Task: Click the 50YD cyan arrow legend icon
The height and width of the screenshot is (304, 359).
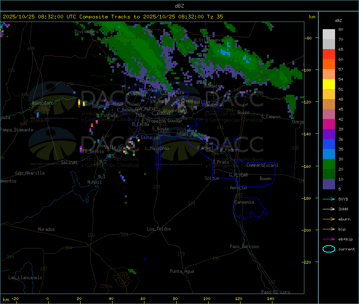Action: coord(329,199)
